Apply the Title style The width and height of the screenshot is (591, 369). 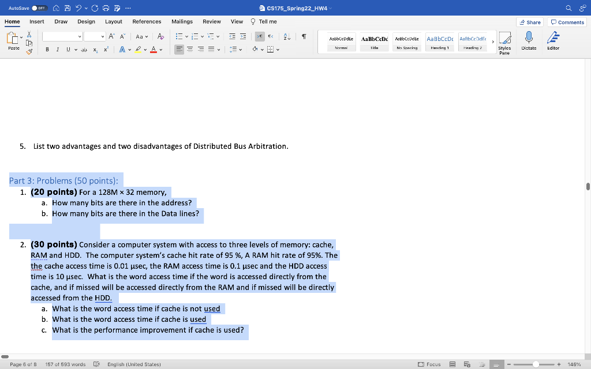374,42
